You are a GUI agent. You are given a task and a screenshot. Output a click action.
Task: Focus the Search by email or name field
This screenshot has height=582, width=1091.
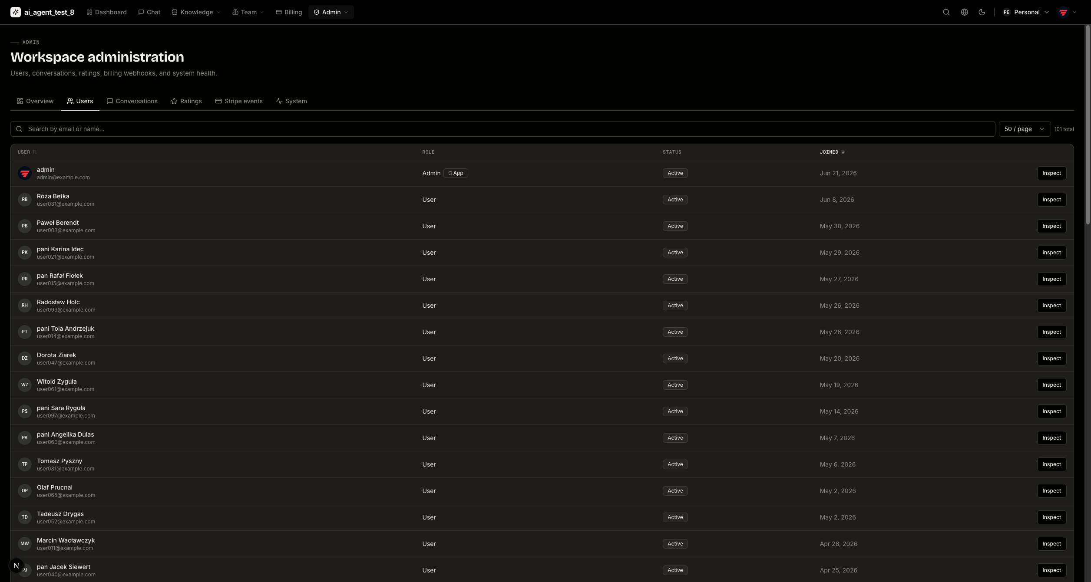[503, 129]
